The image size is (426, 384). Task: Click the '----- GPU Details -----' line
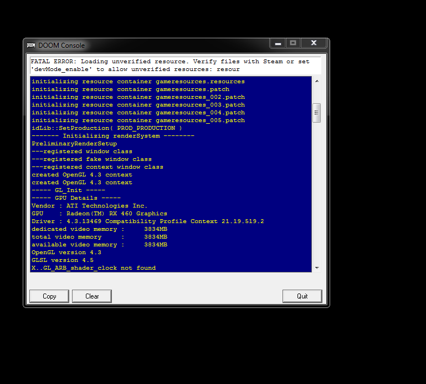click(x=76, y=198)
